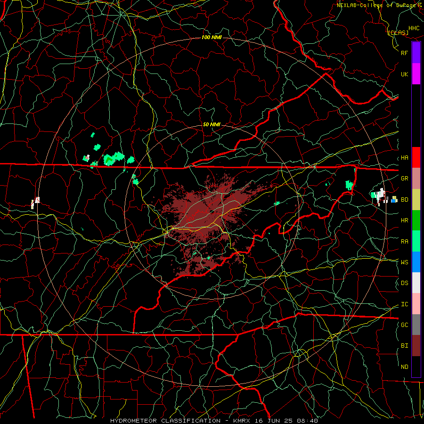Click the DS legend label
The width and height of the screenshot is (424, 424).
coord(405,283)
